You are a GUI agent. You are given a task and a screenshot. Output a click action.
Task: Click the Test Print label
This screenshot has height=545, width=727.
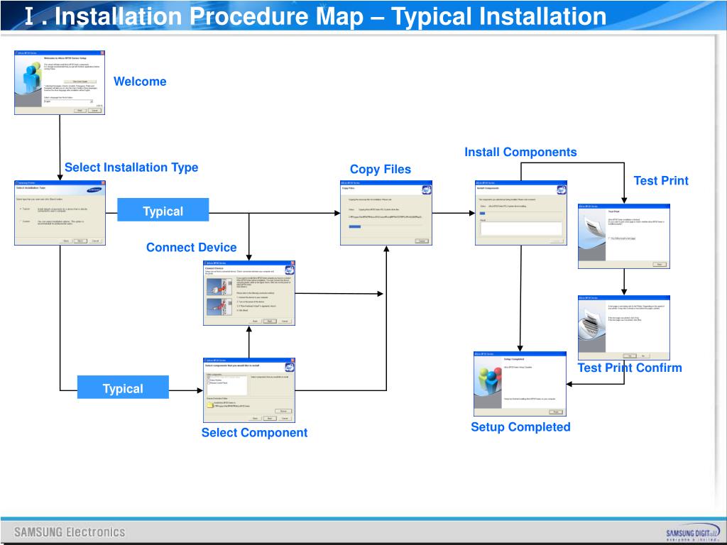click(x=661, y=181)
